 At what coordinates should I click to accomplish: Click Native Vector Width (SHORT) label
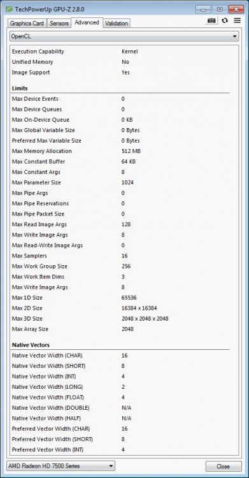(48, 366)
